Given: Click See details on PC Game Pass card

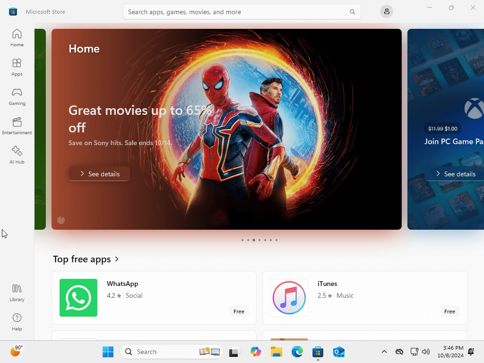Looking at the screenshot, I should tap(454, 174).
